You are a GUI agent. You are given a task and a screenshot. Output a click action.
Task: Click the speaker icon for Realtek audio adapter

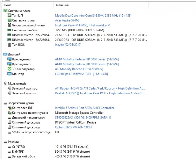pyautogui.click(x=10, y=93)
